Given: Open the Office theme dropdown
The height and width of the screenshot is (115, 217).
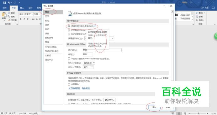Looking at the screenshot, I should (x=92, y=67).
